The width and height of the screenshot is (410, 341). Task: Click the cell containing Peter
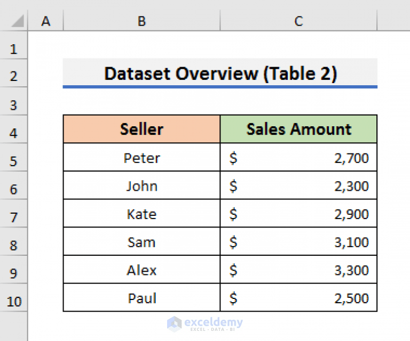pos(141,157)
